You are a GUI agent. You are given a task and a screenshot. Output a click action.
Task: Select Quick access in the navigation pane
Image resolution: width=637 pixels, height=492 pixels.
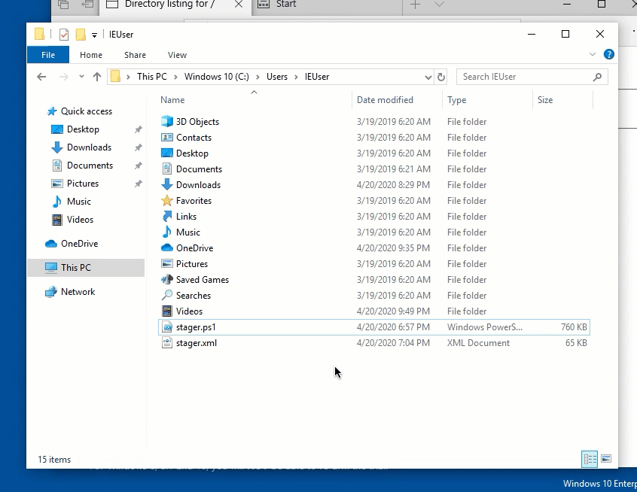pos(86,111)
